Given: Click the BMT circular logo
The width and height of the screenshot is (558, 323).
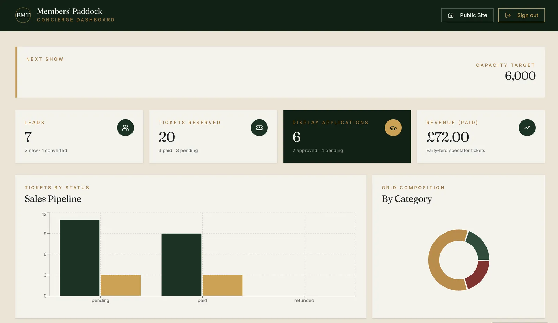Looking at the screenshot, I should point(23,15).
